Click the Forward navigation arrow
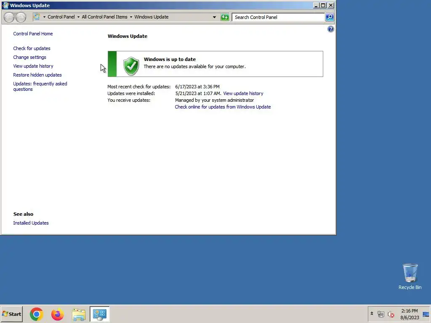Viewport: 431px width, 323px height. pos(21,17)
